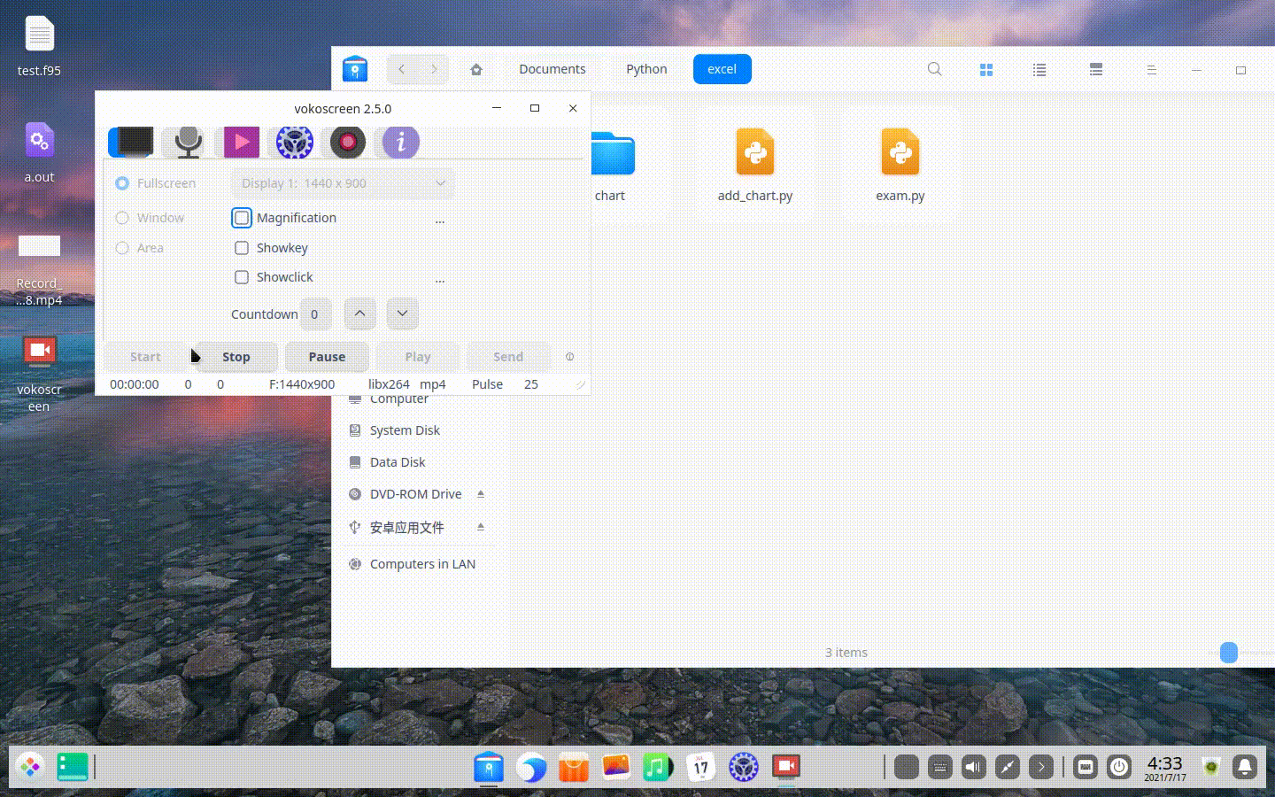Open search in the file manager
The width and height of the screenshot is (1275, 797).
(934, 69)
